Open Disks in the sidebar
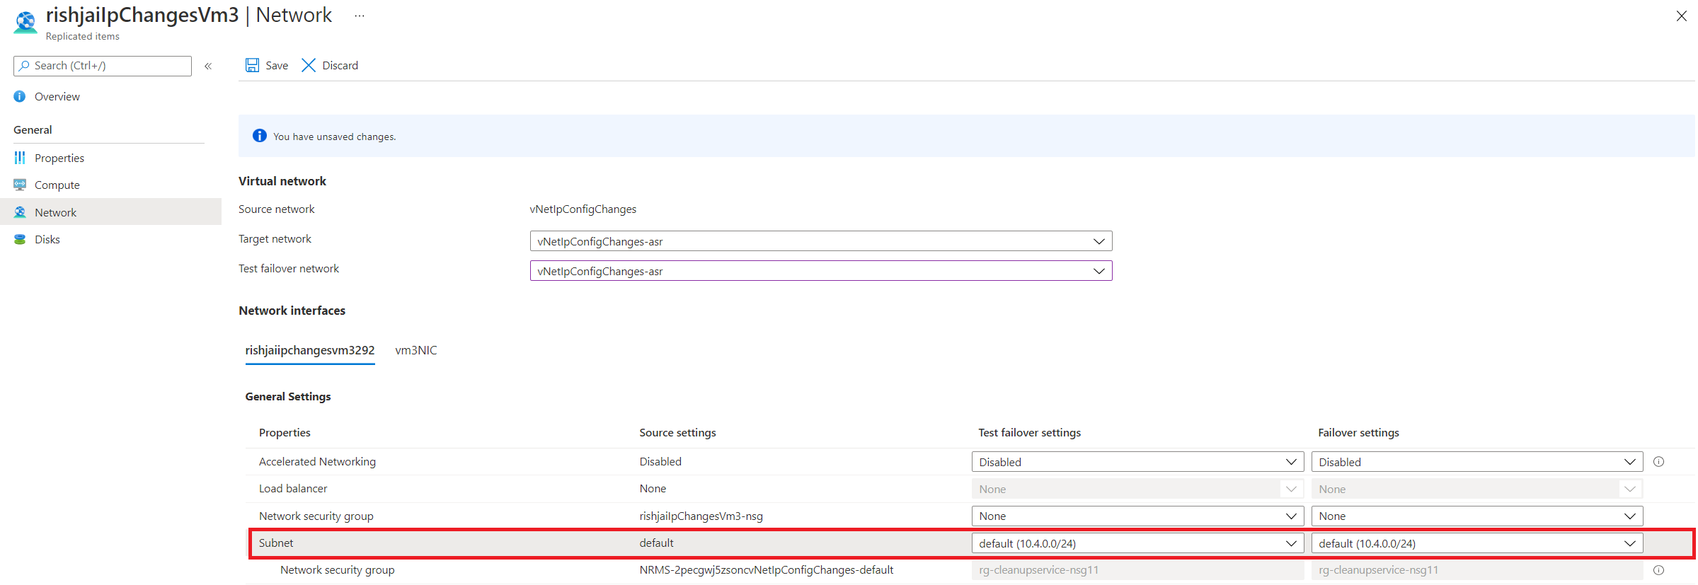This screenshot has width=1698, height=585. tap(47, 239)
